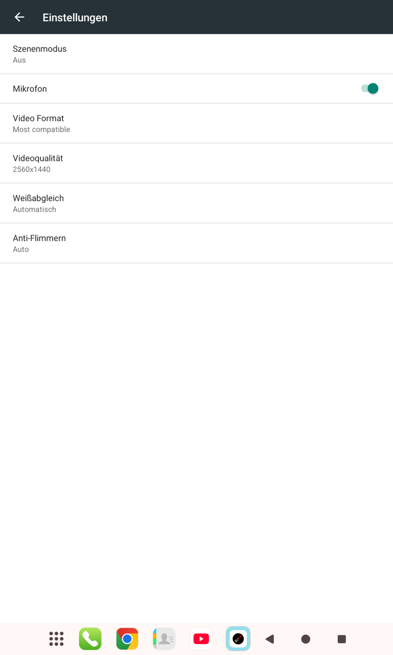The width and height of the screenshot is (393, 655).
Task: Tap the circular Home navigation button
Action: [x=306, y=639]
